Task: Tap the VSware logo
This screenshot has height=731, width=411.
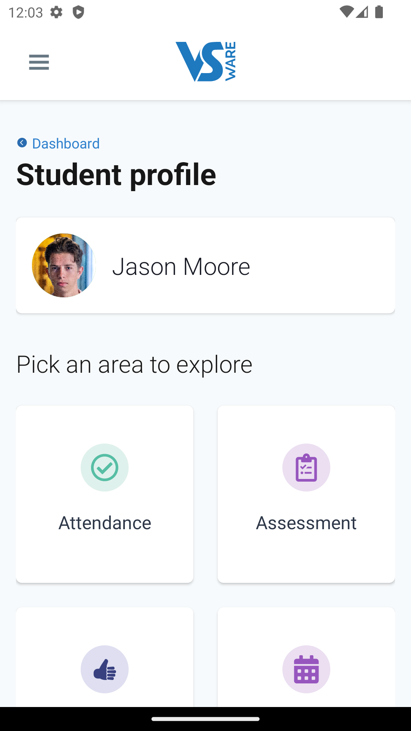Action: pyautogui.click(x=205, y=62)
